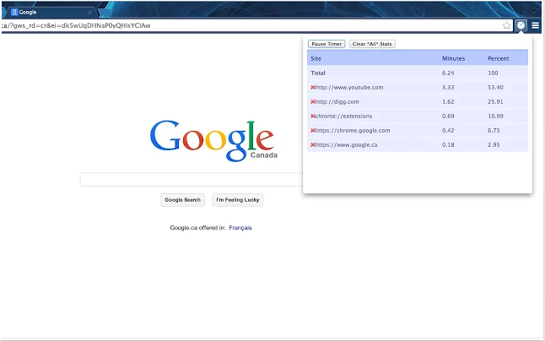Image resolution: width=545 pixels, height=341 pixels.
Task: Click chrome://extensions site entry
Action: [x=343, y=116]
